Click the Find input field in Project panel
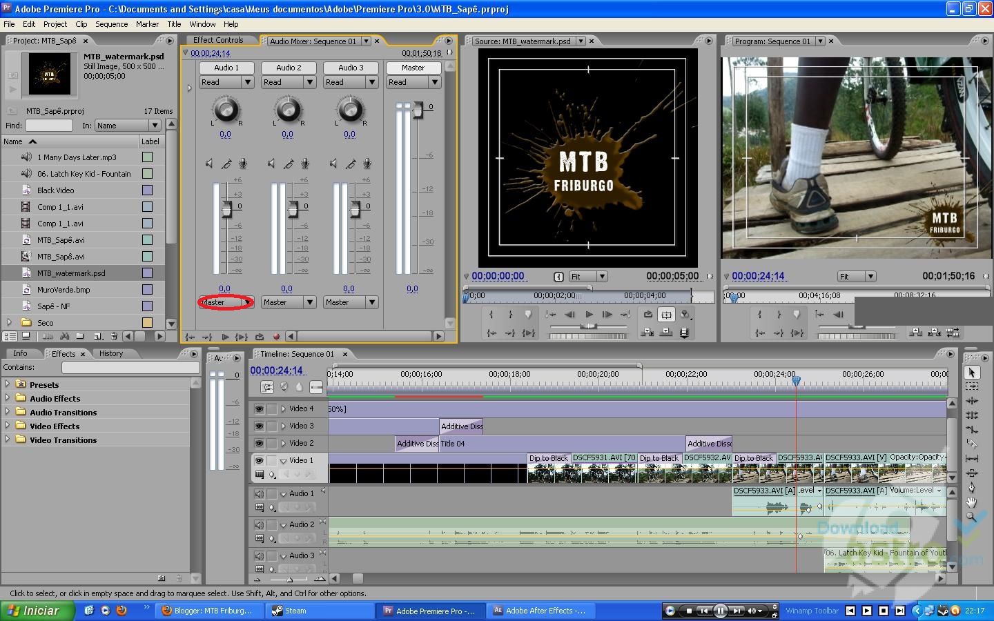The width and height of the screenshot is (994, 621). click(x=49, y=126)
